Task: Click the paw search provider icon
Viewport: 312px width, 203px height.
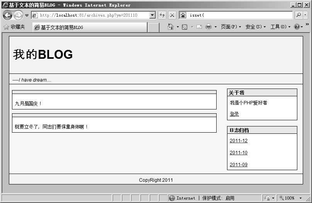Action: click(183, 15)
